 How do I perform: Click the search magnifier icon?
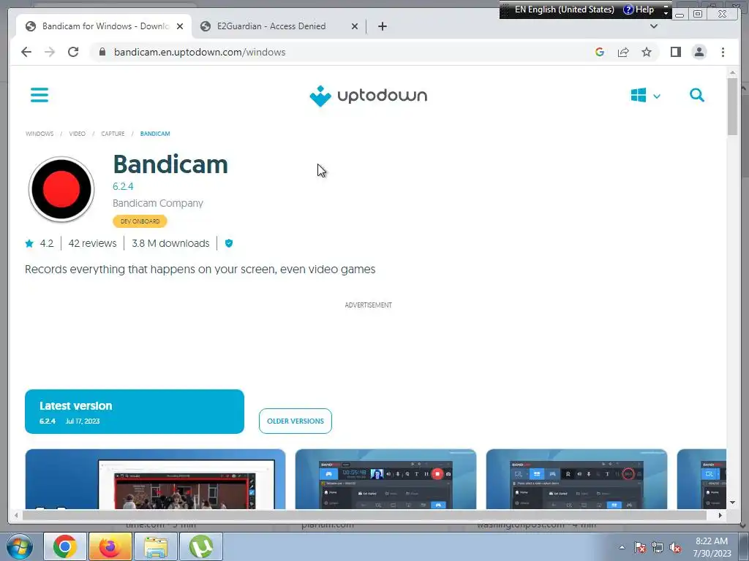[x=697, y=95]
